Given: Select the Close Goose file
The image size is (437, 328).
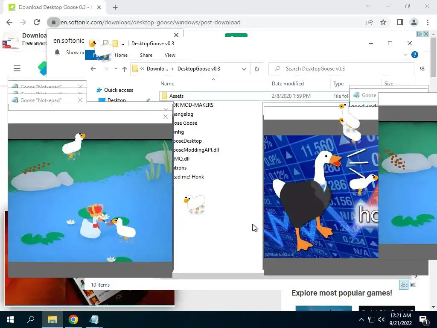Looking at the screenshot, I should coord(185,123).
